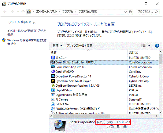Select Corel WinDVD list entry text
This screenshot has width=163, height=133.
(65, 72)
